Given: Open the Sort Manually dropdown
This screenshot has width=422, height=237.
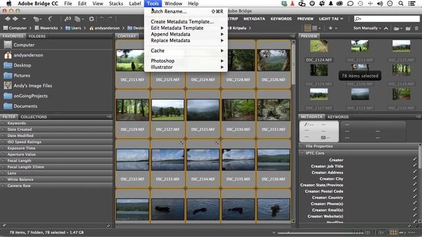Looking at the screenshot, I should tap(367, 28).
